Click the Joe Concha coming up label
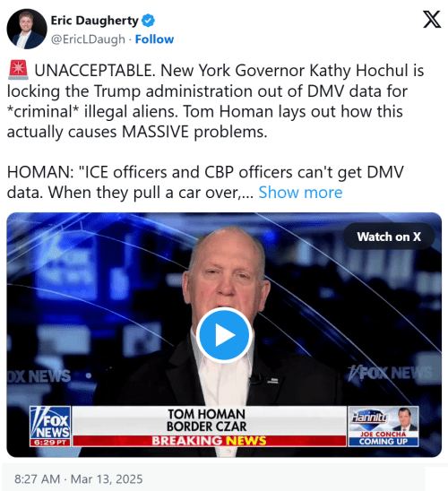This screenshot has height=491, width=448. point(383,438)
